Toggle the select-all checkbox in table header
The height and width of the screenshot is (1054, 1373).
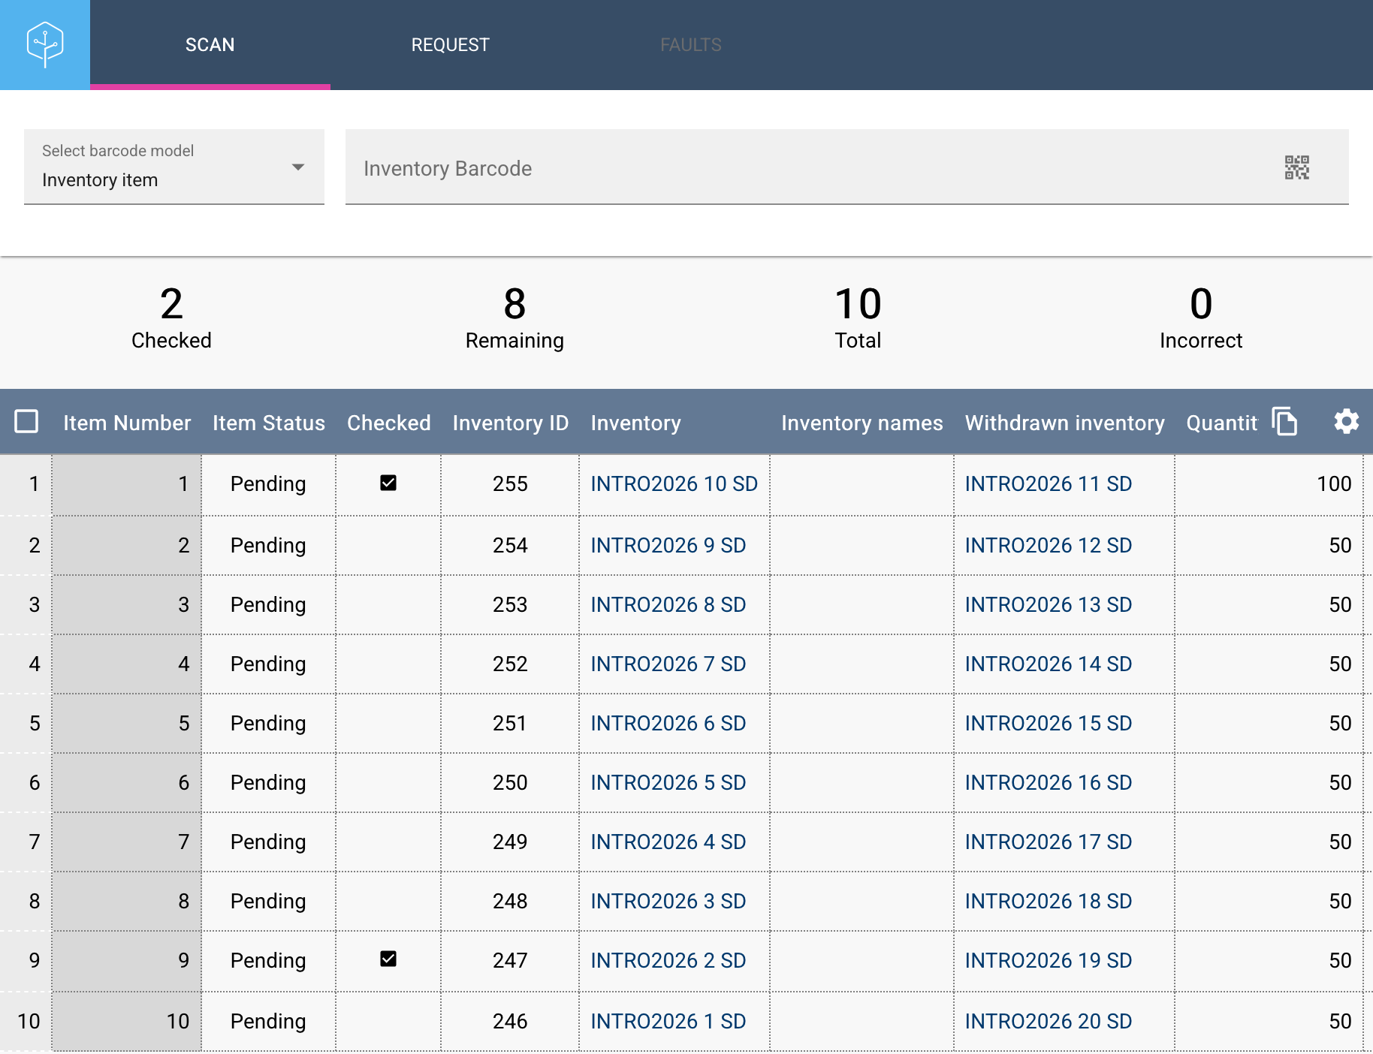(x=27, y=421)
